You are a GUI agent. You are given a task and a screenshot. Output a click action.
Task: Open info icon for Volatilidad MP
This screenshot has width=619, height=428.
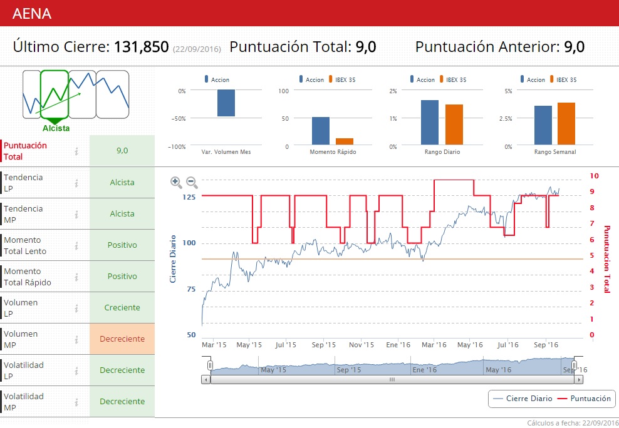point(76,402)
